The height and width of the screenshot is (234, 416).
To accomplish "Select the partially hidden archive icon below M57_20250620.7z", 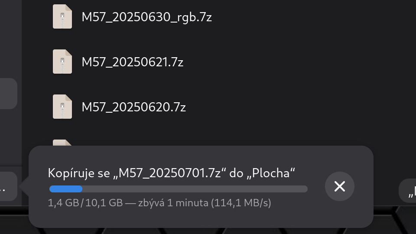I will (62, 143).
